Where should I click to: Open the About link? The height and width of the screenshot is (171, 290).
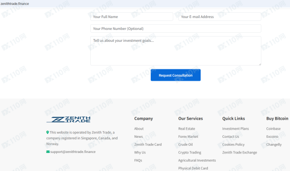coord(139,129)
